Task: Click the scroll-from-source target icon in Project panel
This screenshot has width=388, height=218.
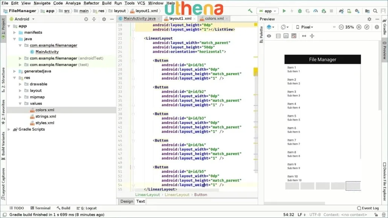Action: (86, 19)
